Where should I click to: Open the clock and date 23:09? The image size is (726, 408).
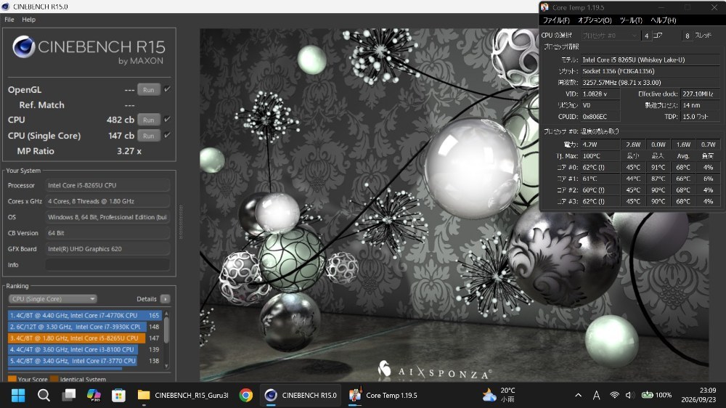click(698, 395)
